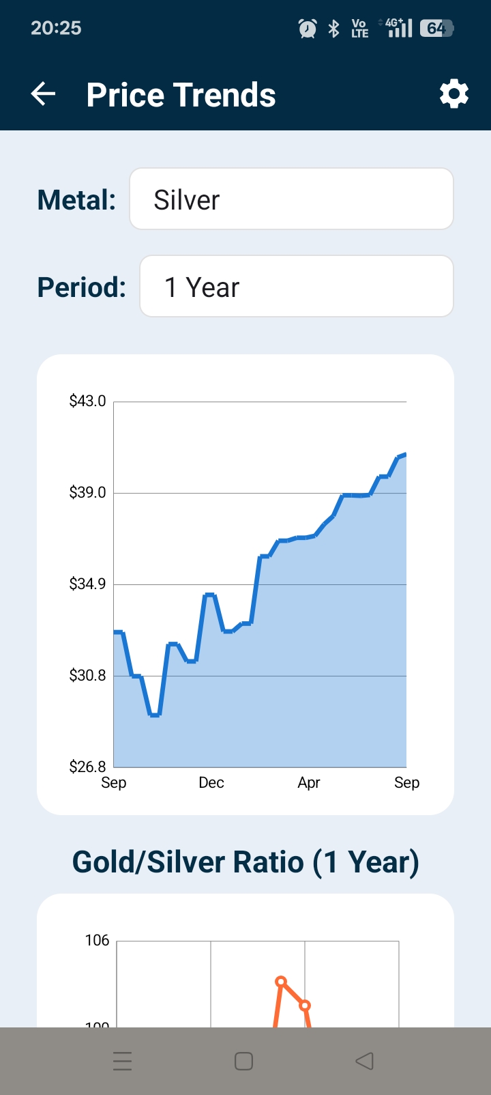Tap the Bluetooth status icon
This screenshot has height=1095, width=491.
[333, 28]
